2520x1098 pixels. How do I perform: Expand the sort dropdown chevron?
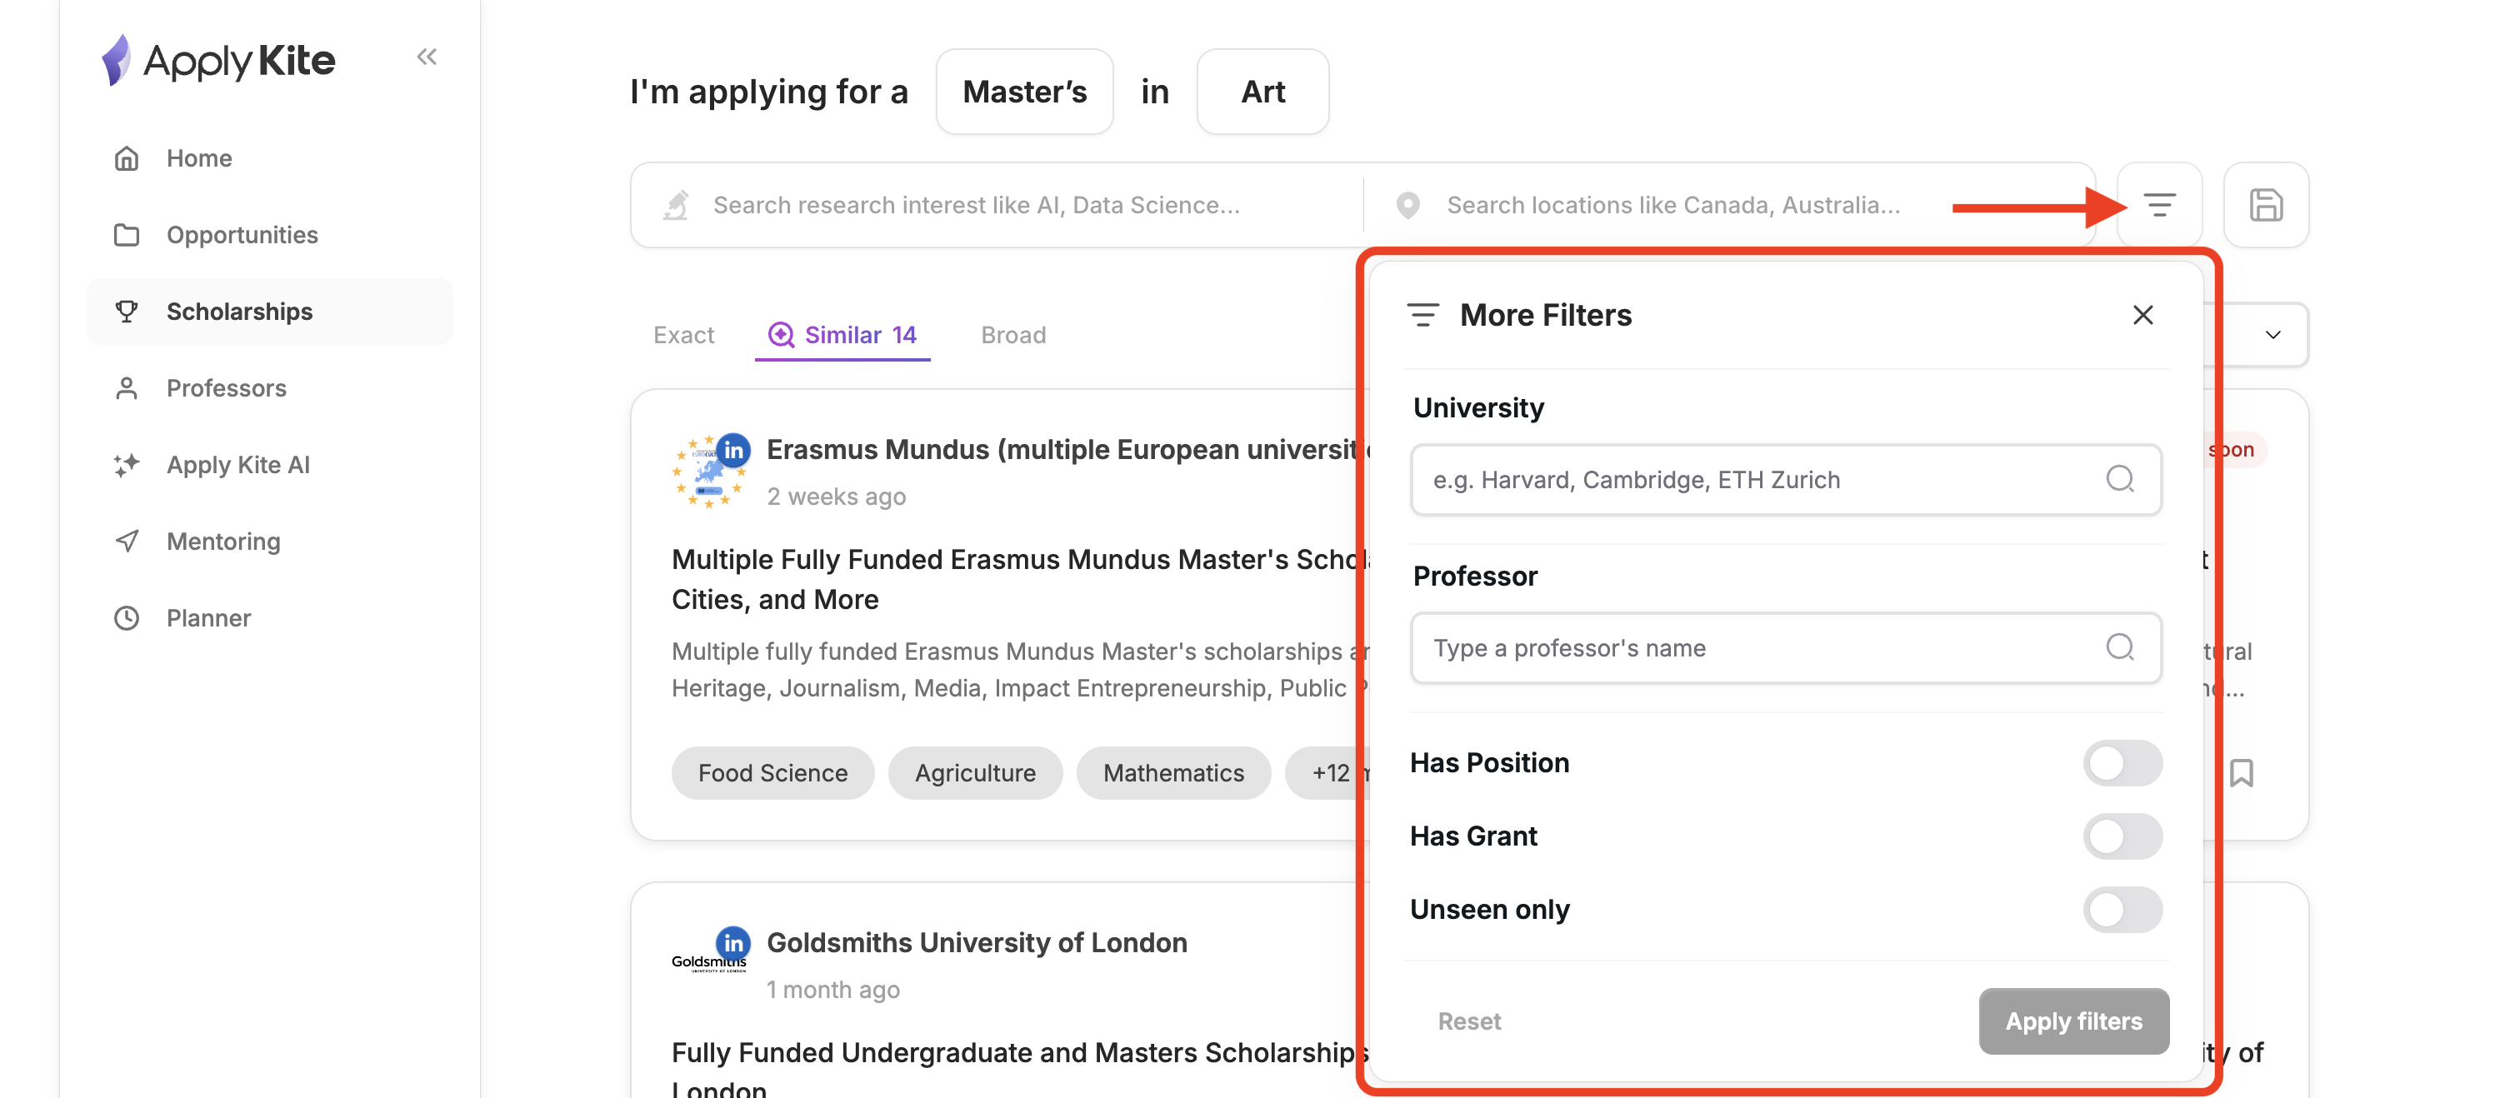point(2272,334)
